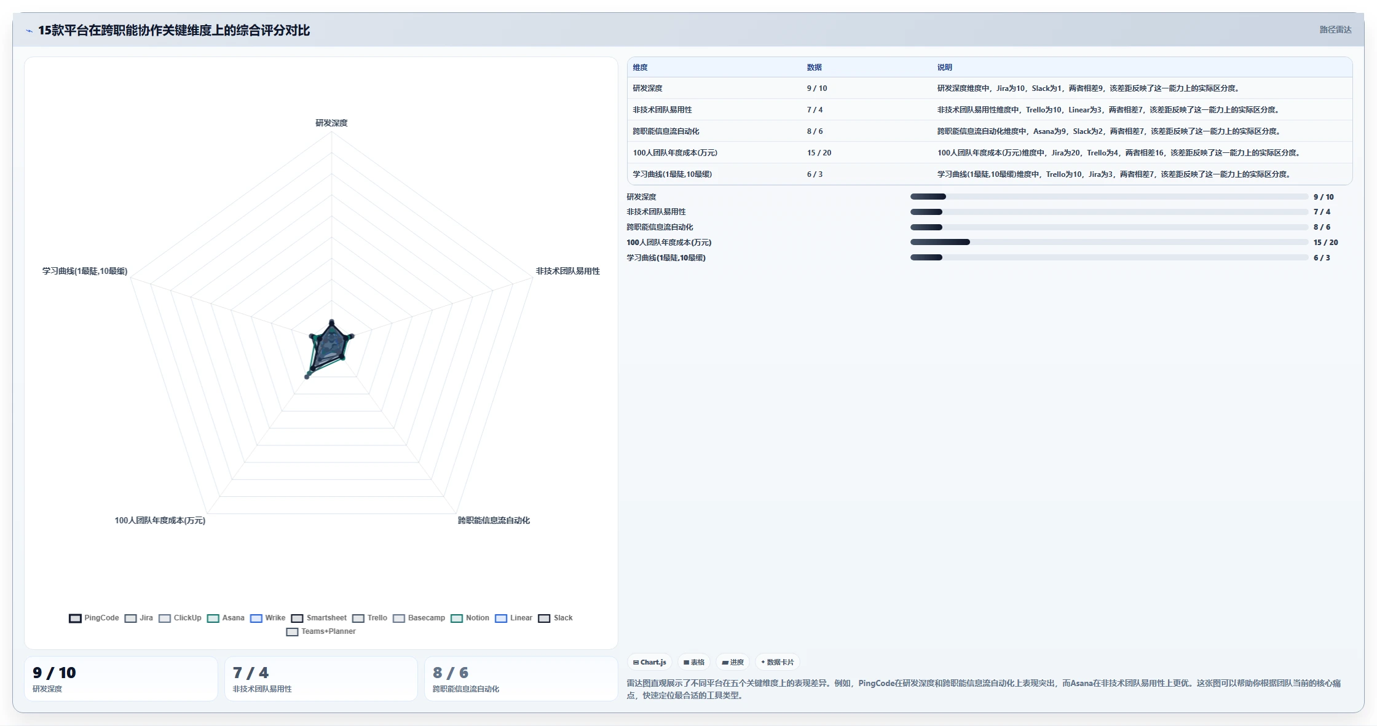Screen dimensions: 1377x726
Task: Click the page title about 15款平台
Action: pos(174,31)
